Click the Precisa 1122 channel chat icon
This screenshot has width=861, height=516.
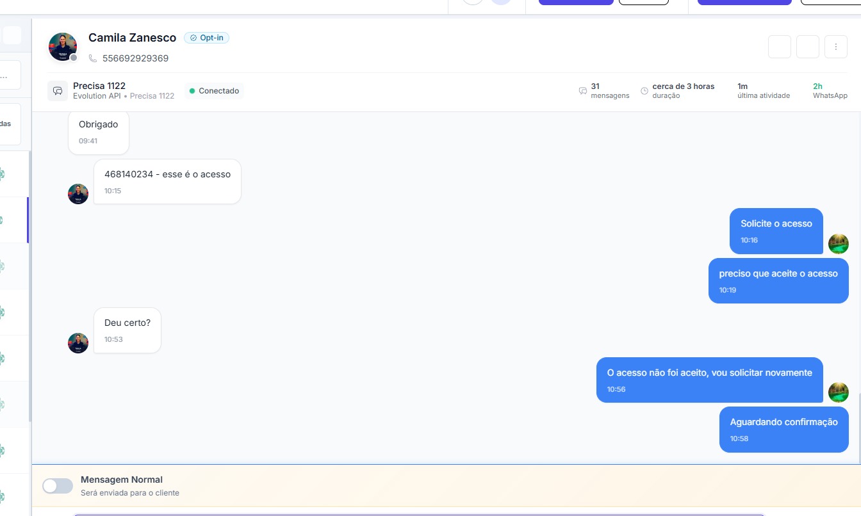pos(58,91)
